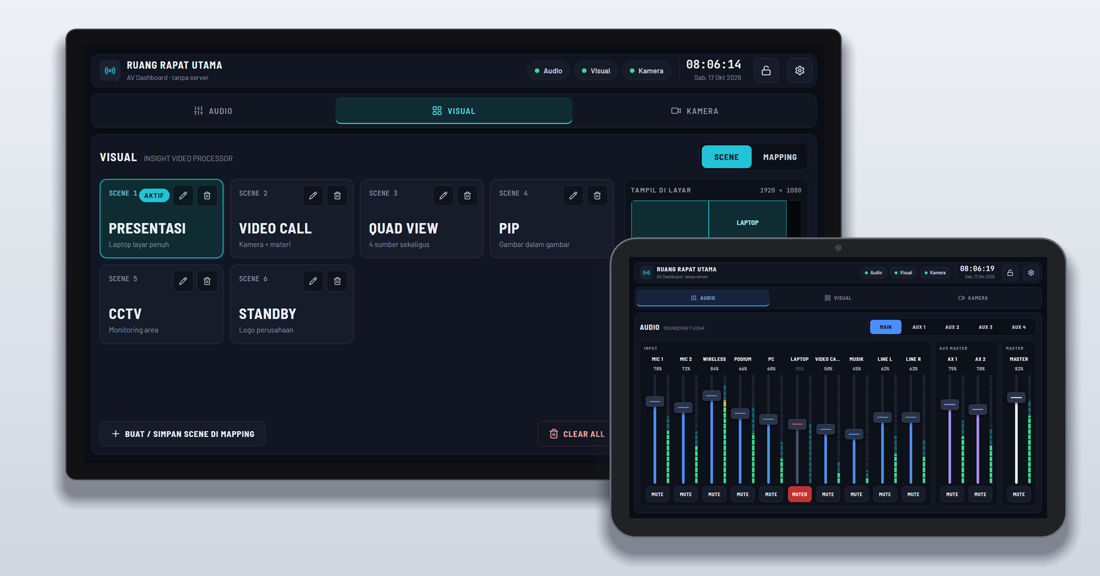Open VISUAL tab on tablet

point(838,298)
